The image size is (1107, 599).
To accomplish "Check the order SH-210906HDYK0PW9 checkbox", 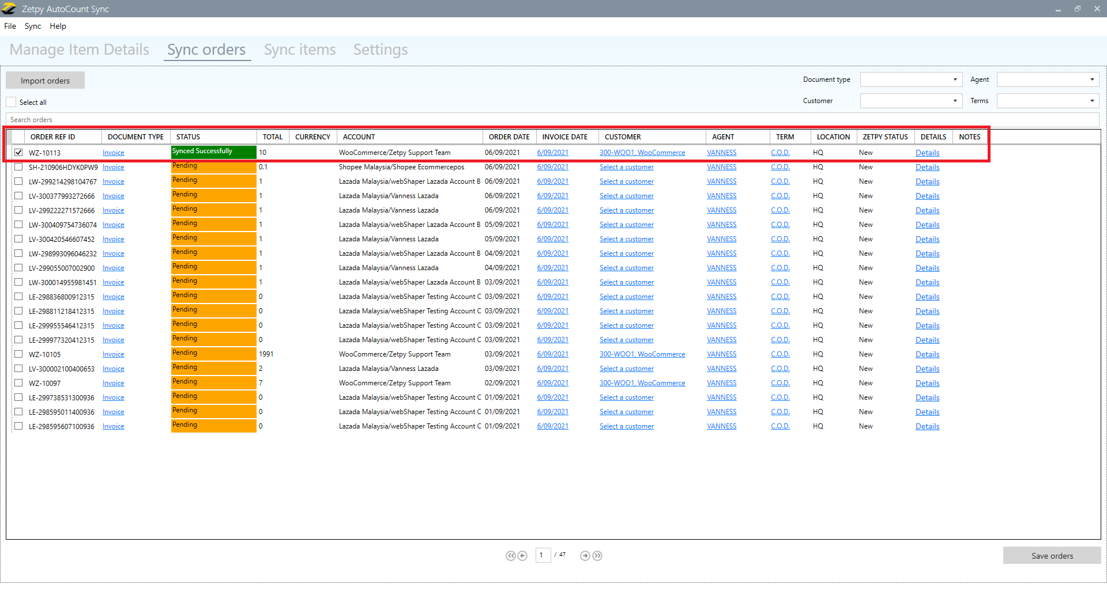I will coord(18,167).
